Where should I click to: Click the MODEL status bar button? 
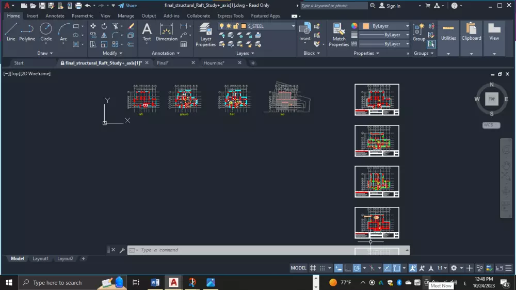(298, 268)
